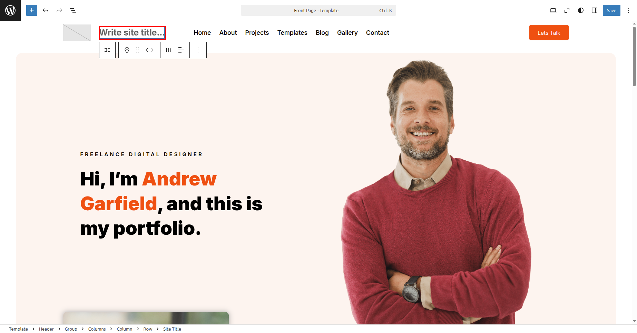637x333 pixels.
Task: Click the Site Title block type icon
Action: (127, 50)
